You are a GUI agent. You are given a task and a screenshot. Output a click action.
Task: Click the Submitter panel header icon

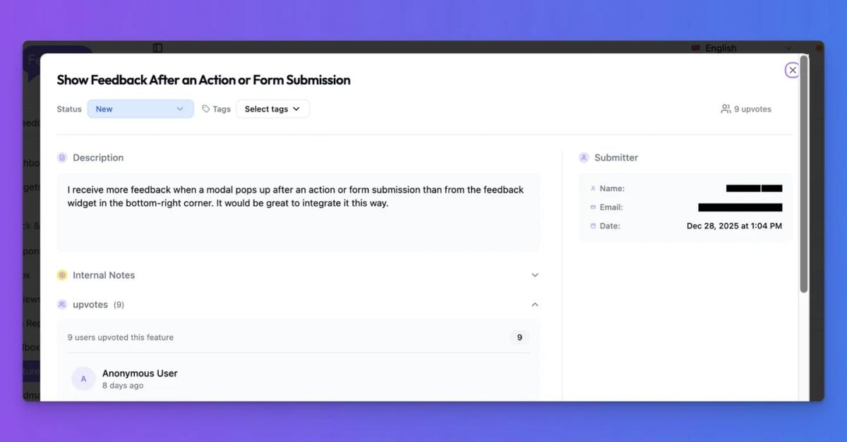(584, 157)
